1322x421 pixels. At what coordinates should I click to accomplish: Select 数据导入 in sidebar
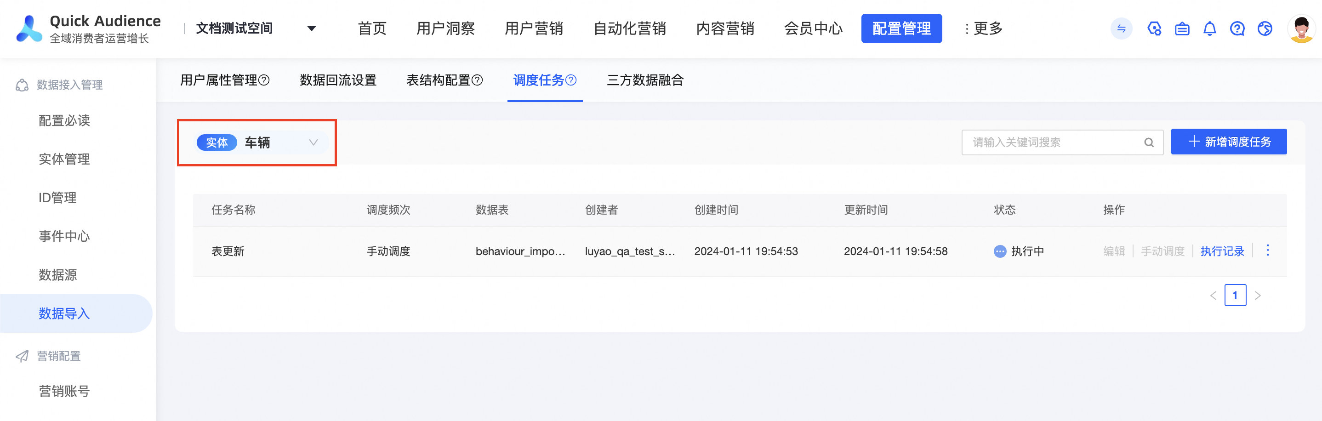pos(76,313)
